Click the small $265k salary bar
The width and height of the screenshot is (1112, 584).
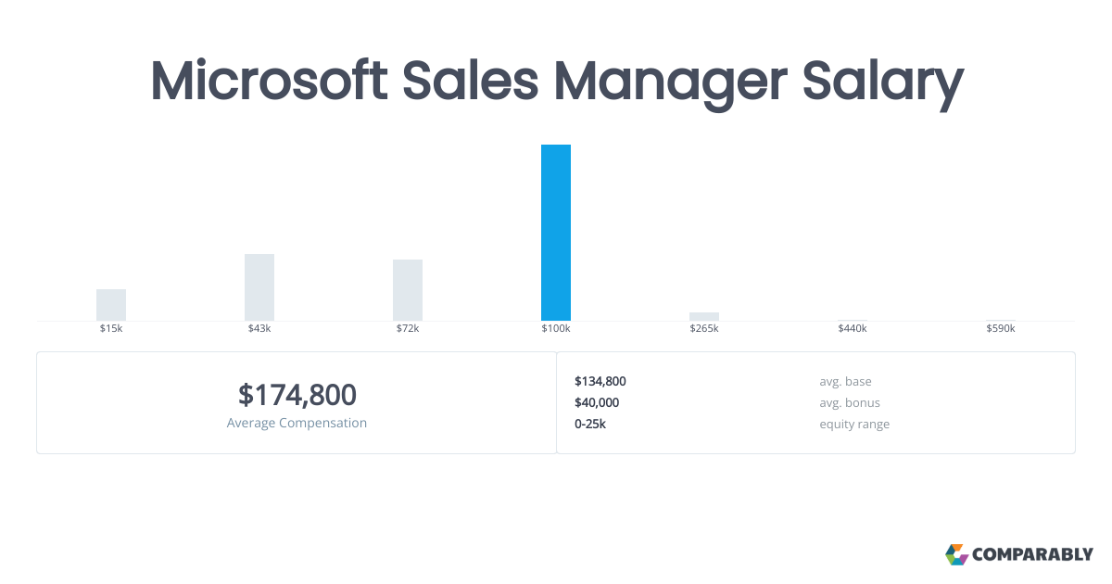[x=704, y=316]
